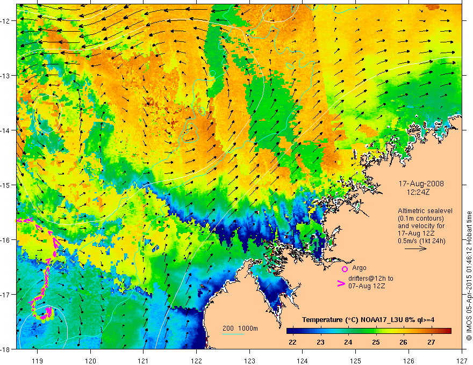
Task: Click longitude axis label 119
Action: (x=37, y=361)
